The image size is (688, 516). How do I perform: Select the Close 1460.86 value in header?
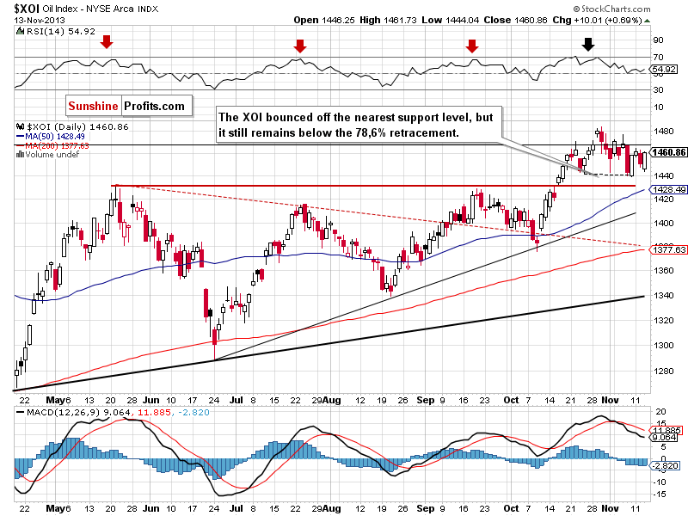click(515, 20)
